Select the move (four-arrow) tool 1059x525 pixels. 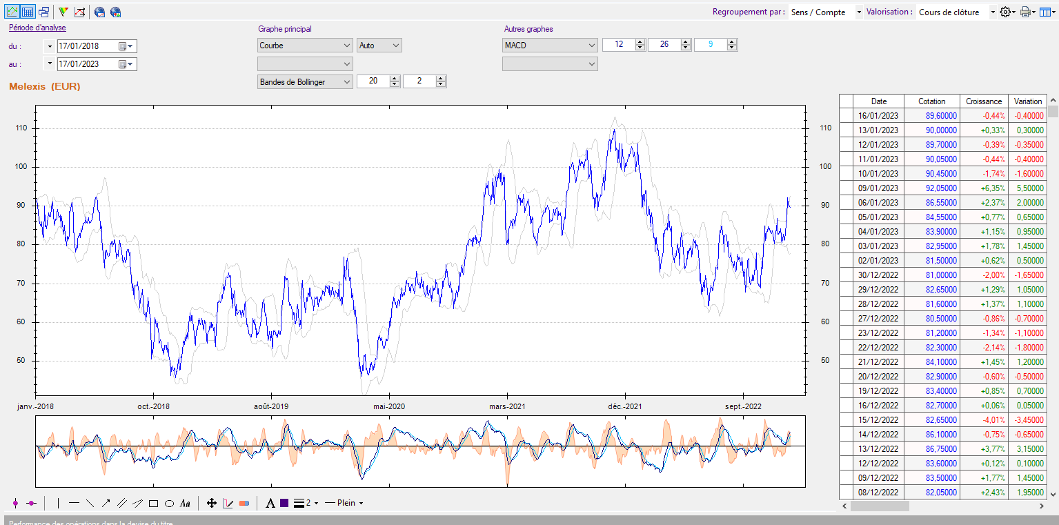click(x=212, y=504)
